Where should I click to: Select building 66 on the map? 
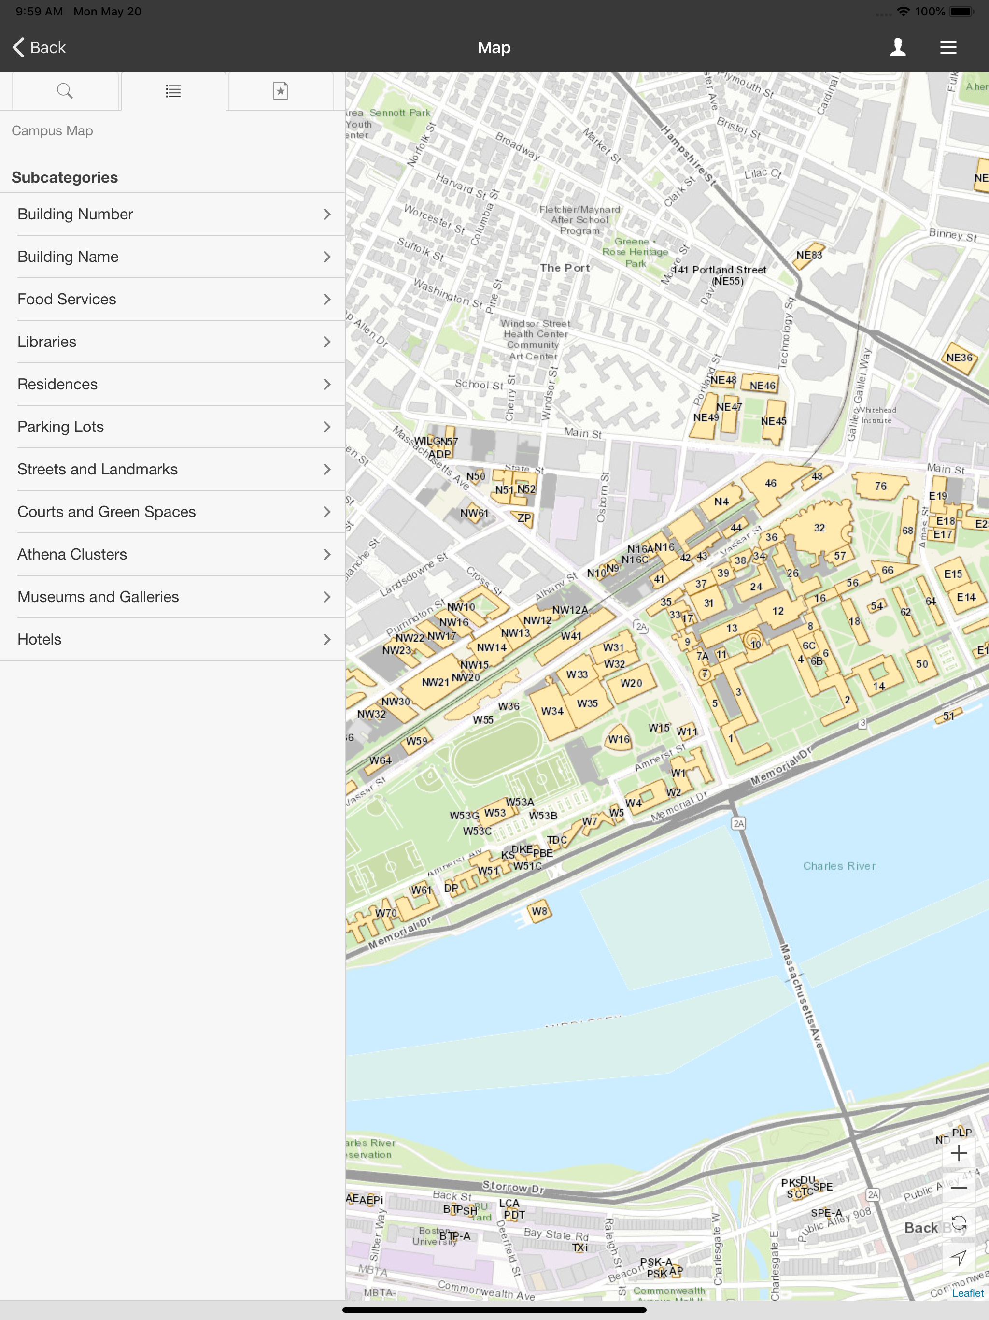(887, 570)
